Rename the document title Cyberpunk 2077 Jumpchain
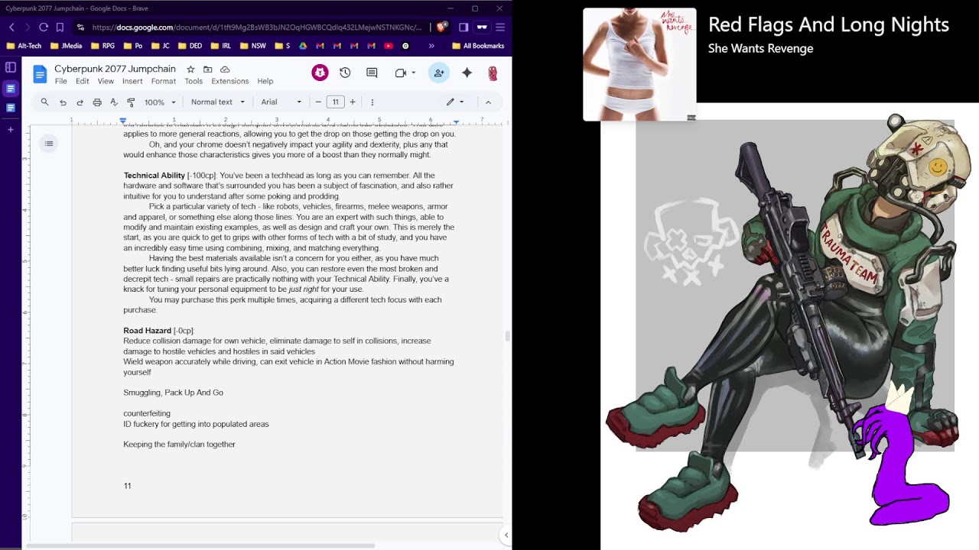The image size is (979, 550). click(115, 69)
